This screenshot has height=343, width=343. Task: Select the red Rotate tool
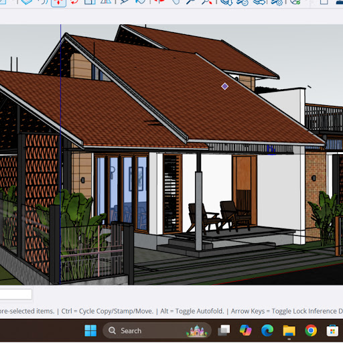point(74,2)
